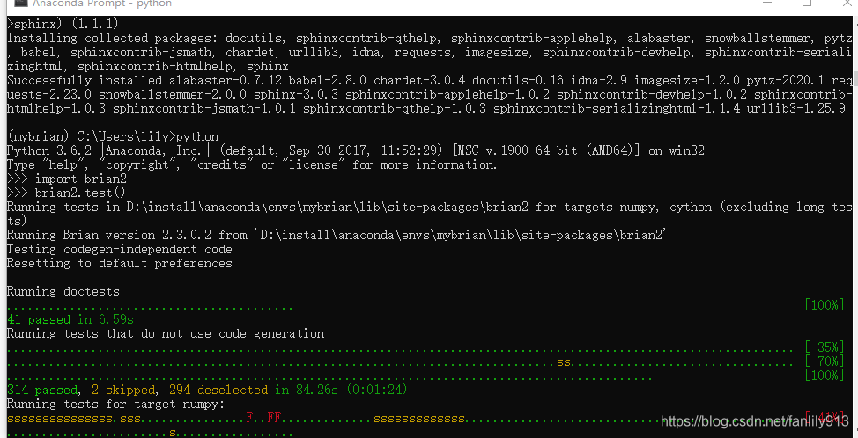This screenshot has height=438, width=858.
Task: Click 'snowballstemmer-2.0.0' package version
Action: (173, 94)
